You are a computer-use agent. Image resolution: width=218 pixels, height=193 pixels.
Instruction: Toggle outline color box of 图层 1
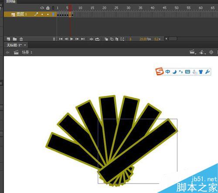tap(53, 14)
